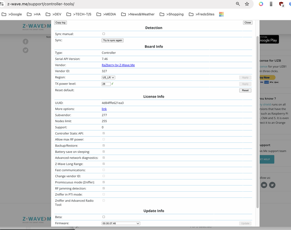Screen dimensions: 291x230
Task: Click the Serial API Version value 7.46
Action: pos(105,59)
